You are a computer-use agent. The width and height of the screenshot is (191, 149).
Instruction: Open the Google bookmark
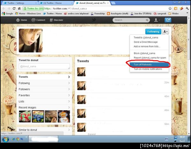pyautogui.click(x=8, y=13)
